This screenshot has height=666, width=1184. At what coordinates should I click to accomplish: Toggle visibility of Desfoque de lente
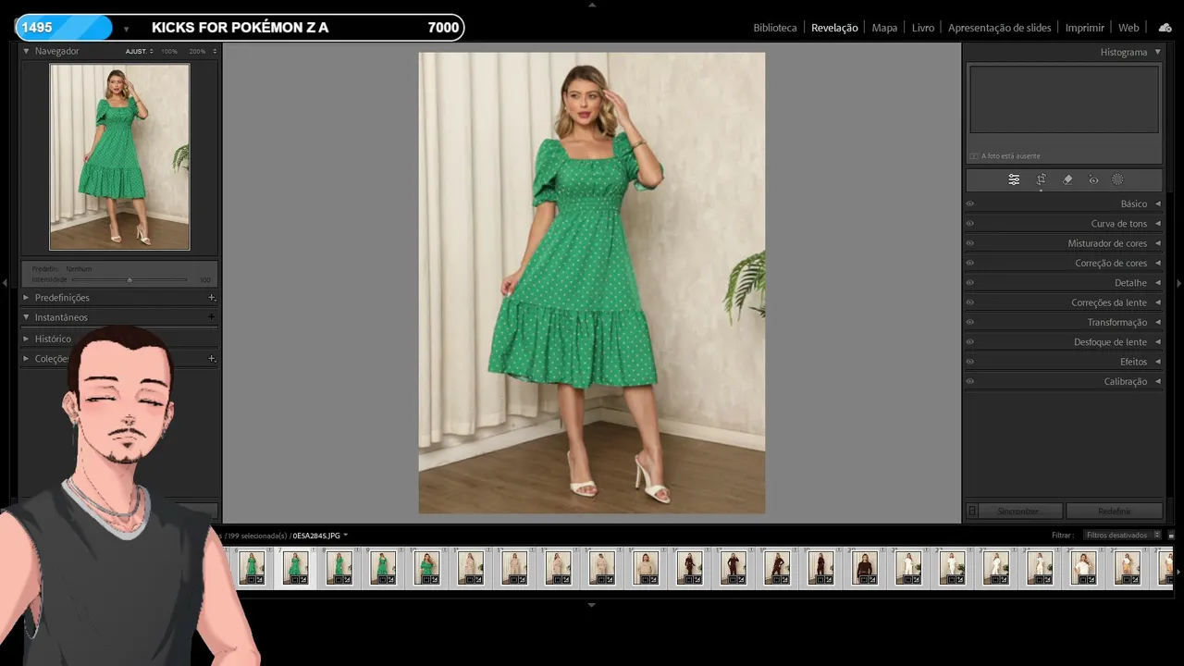(x=970, y=342)
